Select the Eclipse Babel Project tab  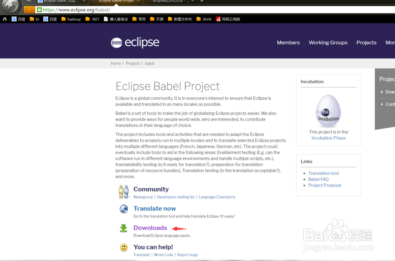tap(117, 1)
